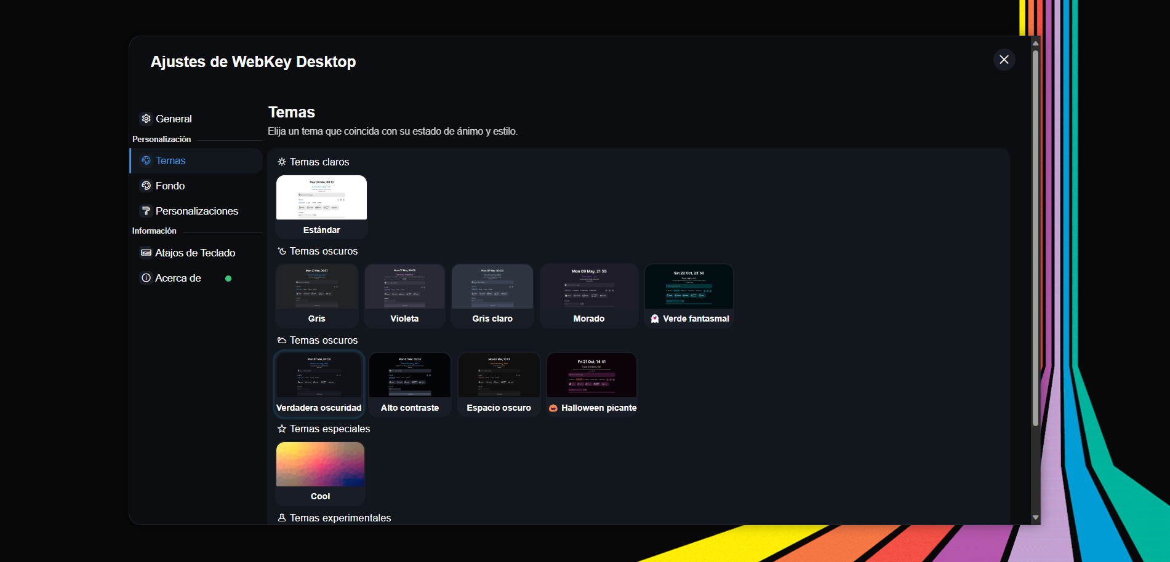Close the settings dialog with X
The height and width of the screenshot is (562, 1170).
tap(1004, 60)
